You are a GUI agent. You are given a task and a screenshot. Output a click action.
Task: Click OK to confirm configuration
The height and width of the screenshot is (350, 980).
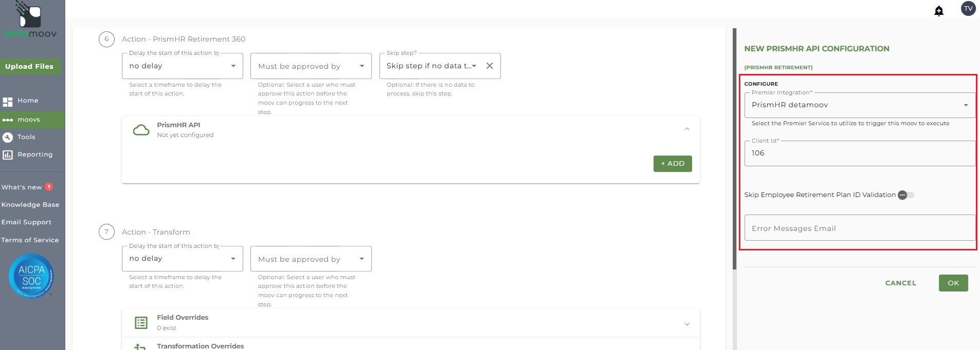point(953,283)
